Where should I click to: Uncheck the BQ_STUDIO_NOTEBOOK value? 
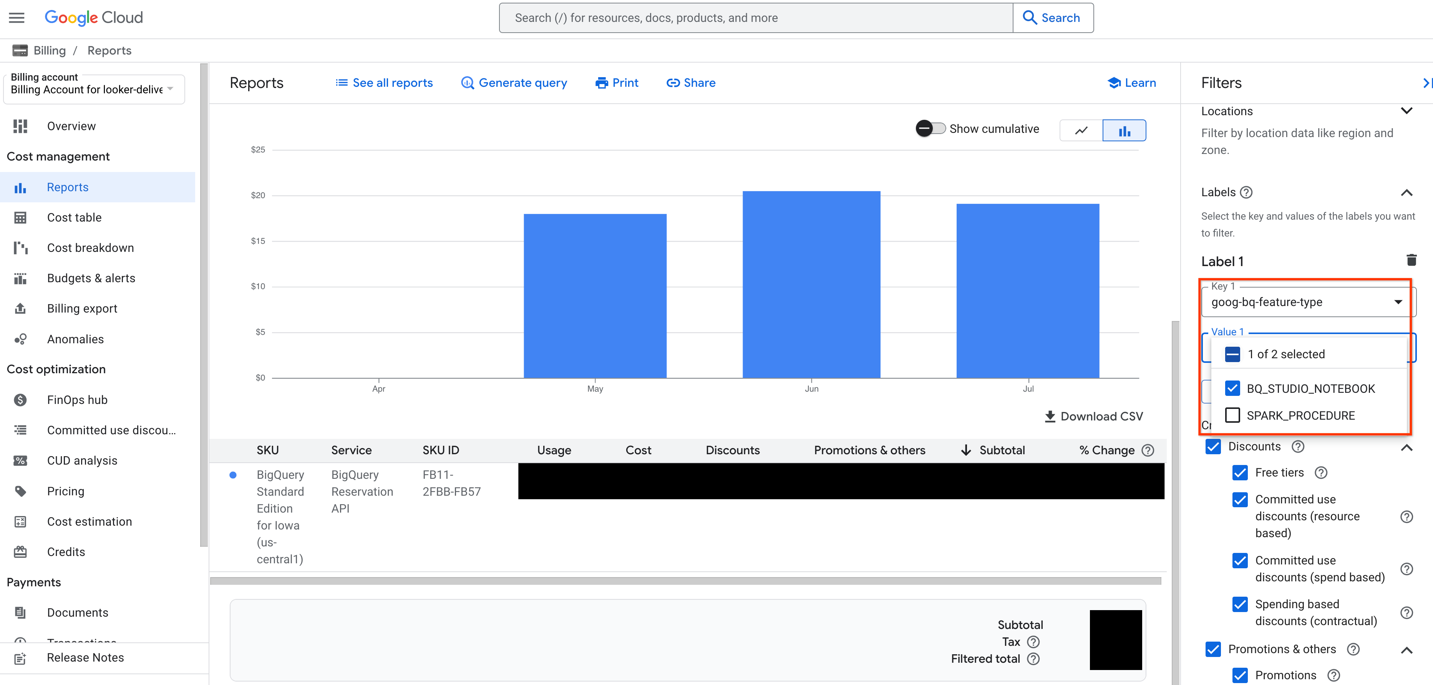tap(1232, 388)
